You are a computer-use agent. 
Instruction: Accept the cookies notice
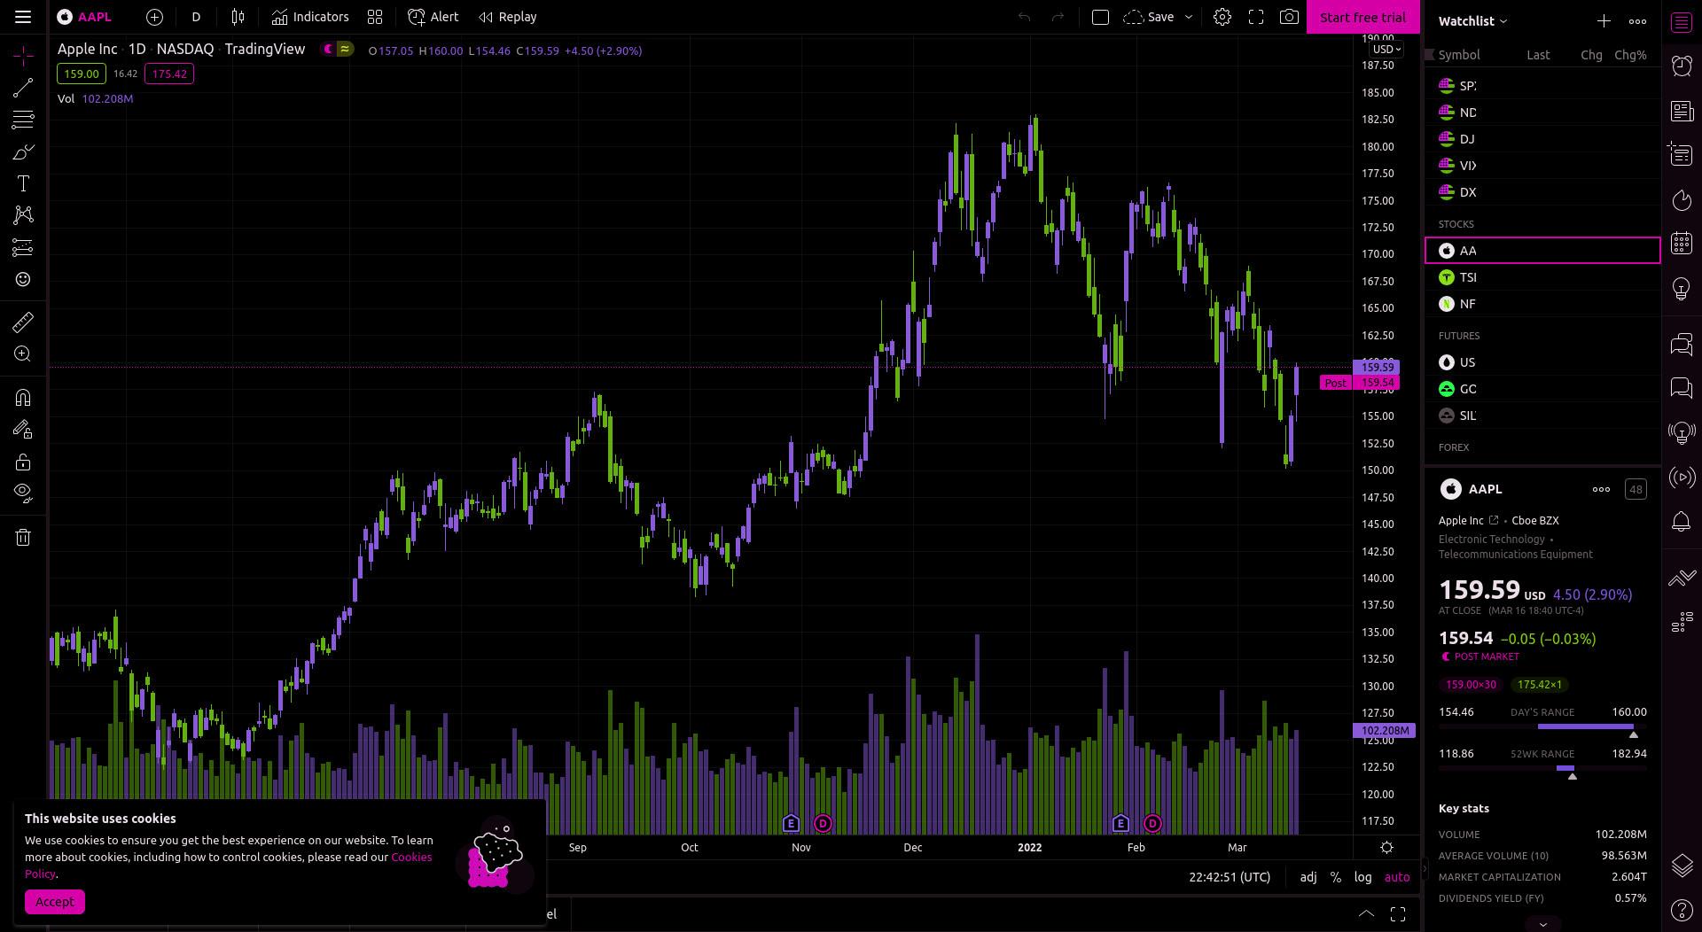pyautogui.click(x=55, y=902)
